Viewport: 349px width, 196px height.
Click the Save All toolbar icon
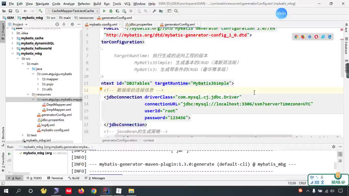tap(10, 11)
